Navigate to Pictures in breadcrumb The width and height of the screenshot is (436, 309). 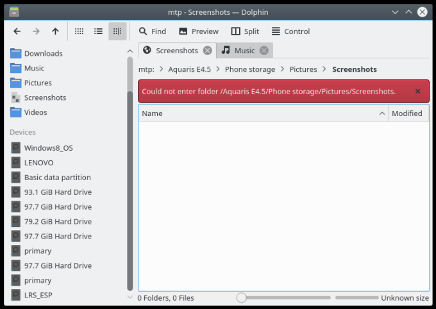(x=303, y=69)
